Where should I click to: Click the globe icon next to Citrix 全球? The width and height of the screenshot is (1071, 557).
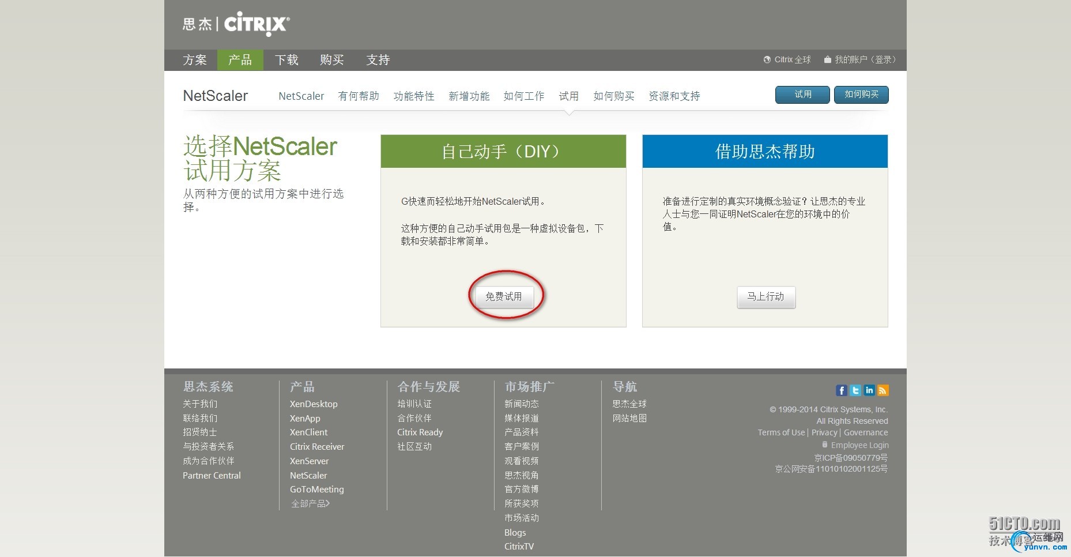coord(767,59)
